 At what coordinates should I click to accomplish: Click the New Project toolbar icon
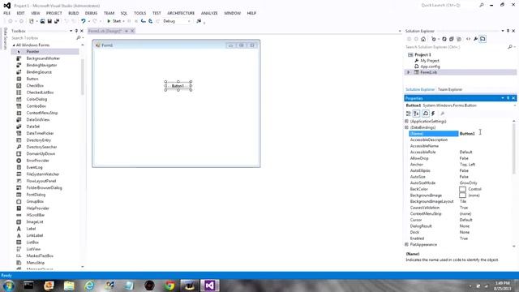31,21
